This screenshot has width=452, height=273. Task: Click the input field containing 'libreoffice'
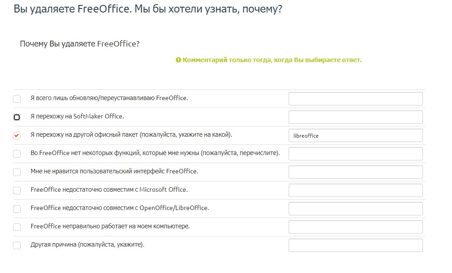(x=356, y=135)
